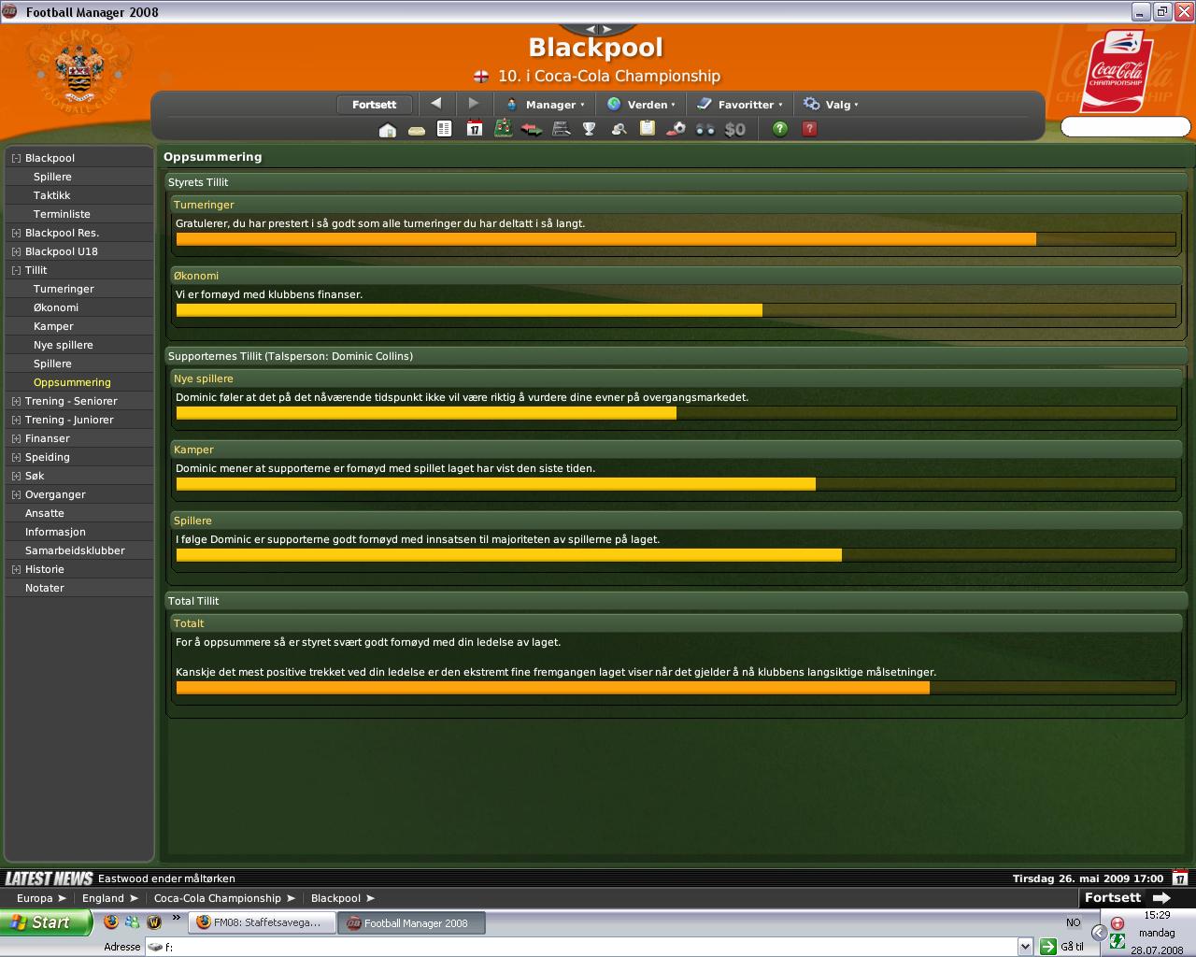This screenshot has width=1196, height=957.
Task: Open Notater in the sidebar
Action: tap(45, 588)
